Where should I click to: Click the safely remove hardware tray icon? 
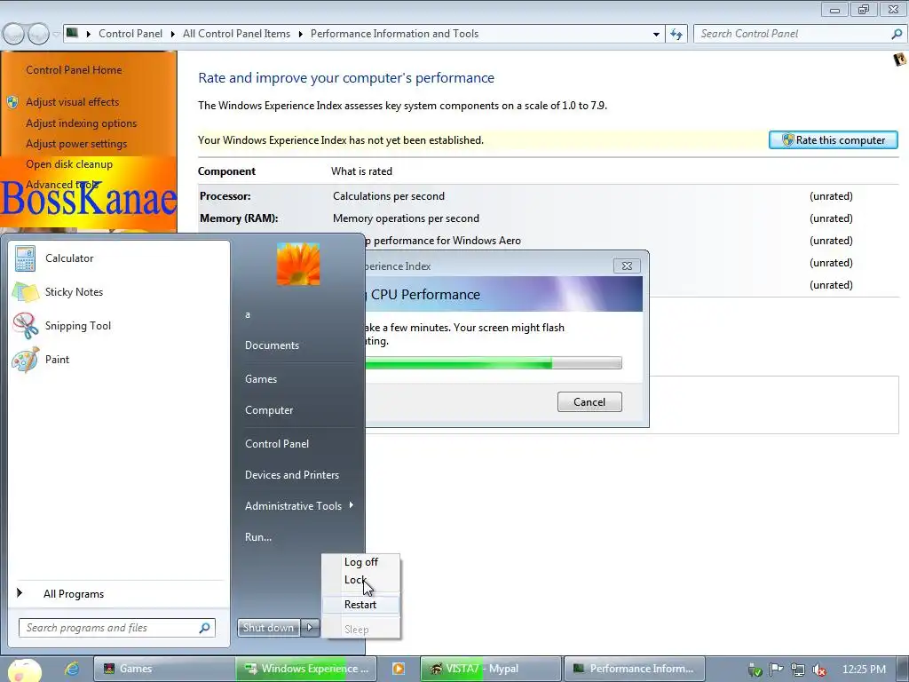(x=755, y=670)
